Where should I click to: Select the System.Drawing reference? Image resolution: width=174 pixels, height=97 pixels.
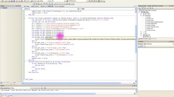tap(151, 25)
